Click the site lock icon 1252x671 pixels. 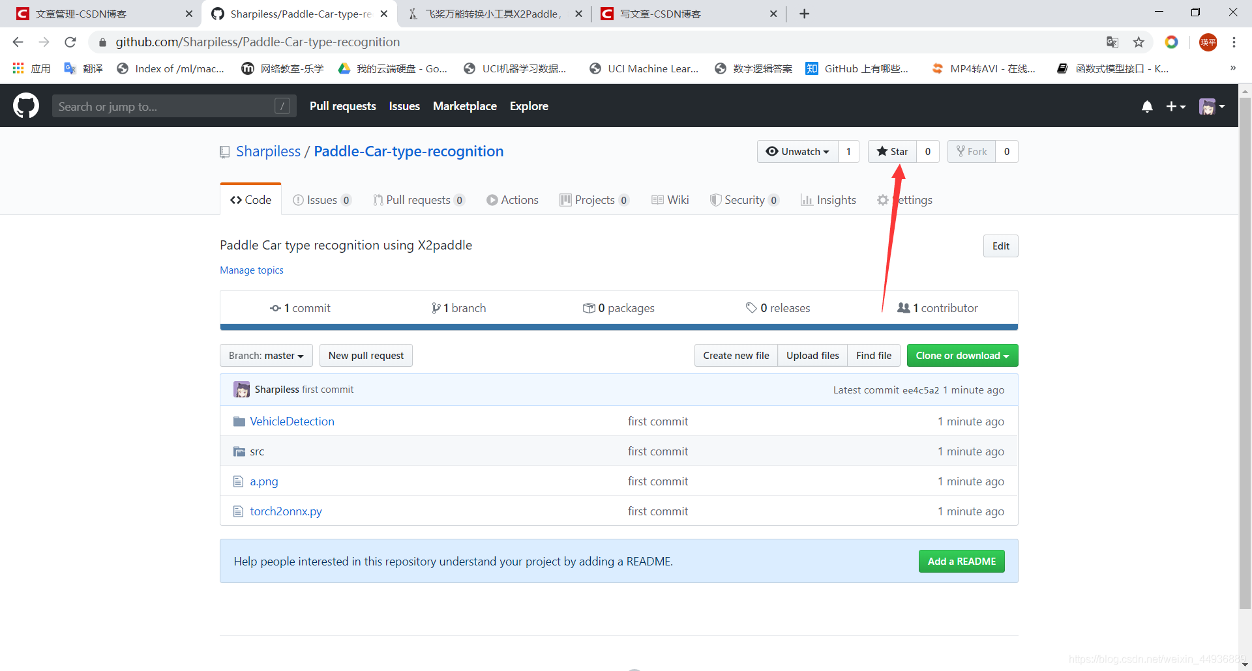102,42
